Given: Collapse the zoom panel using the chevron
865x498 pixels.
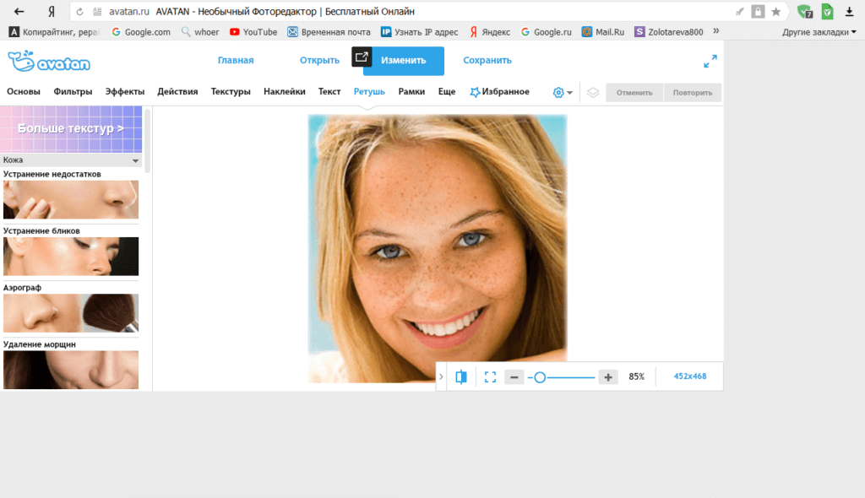Looking at the screenshot, I should click(x=441, y=376).
